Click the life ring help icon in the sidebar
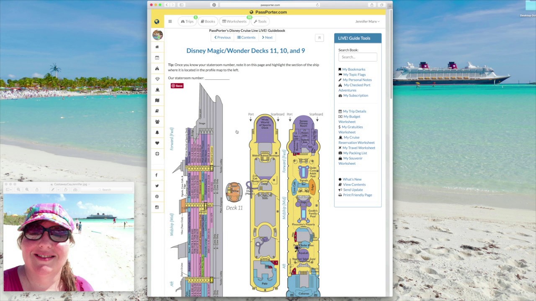 click(157, 153)
